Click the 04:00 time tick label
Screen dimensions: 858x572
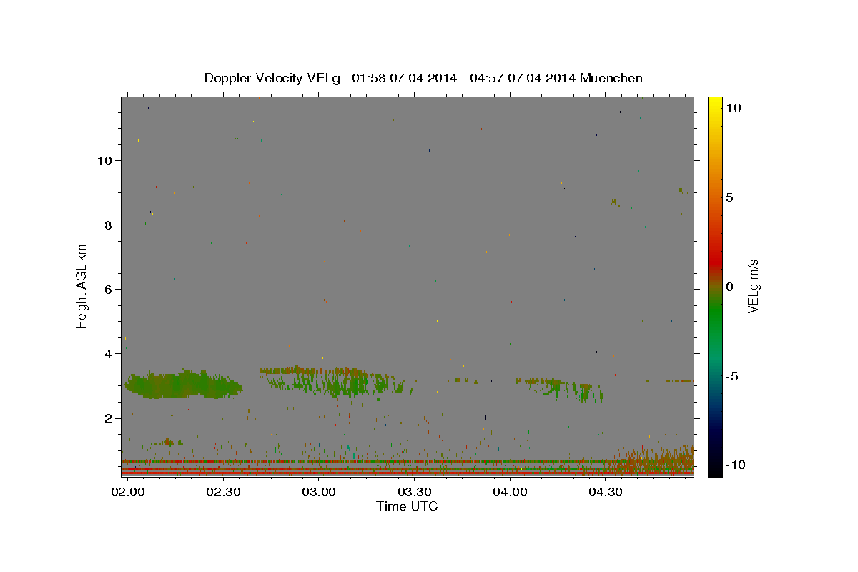tap(510, 493)
